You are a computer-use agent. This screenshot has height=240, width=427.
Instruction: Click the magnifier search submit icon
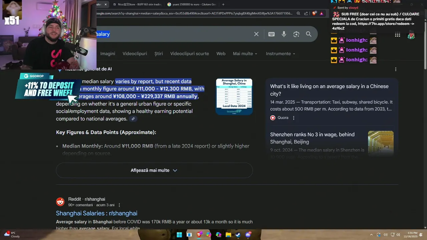(x=309, y=34)
